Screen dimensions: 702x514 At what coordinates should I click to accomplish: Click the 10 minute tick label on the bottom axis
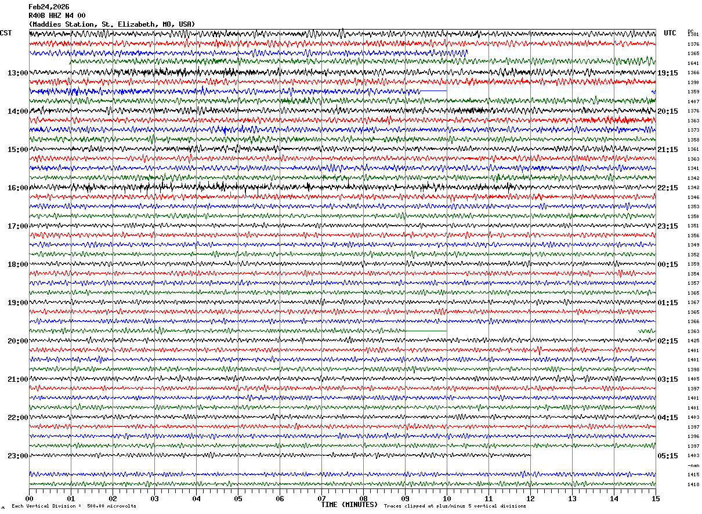click(447, 498)
